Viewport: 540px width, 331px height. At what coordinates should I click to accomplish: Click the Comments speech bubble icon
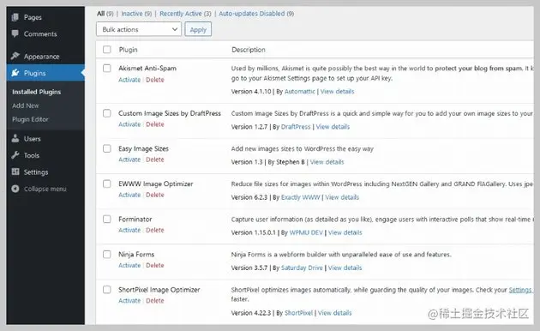15,33
